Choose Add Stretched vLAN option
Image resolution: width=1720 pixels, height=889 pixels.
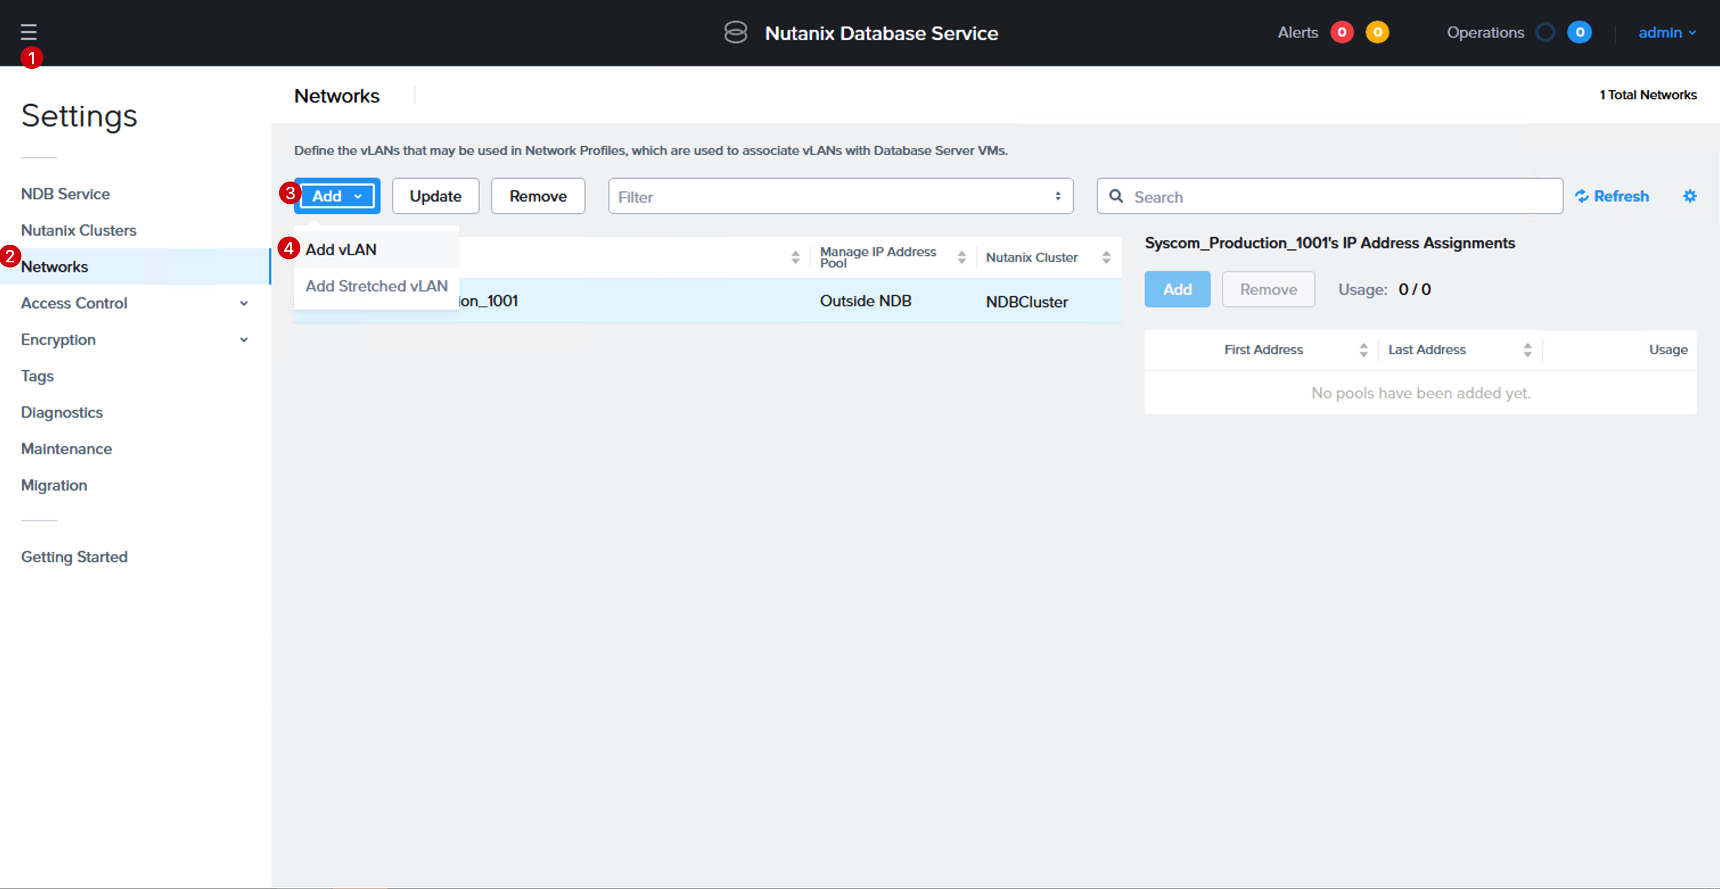point(376,286)
